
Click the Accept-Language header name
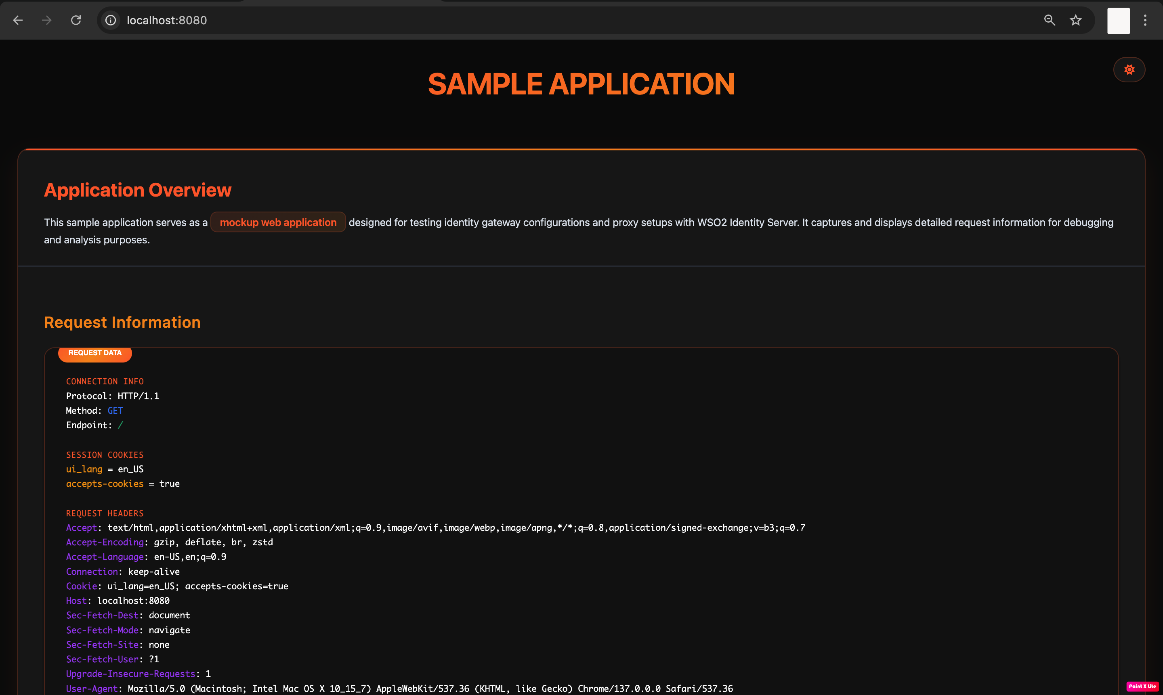pos(105,557)
